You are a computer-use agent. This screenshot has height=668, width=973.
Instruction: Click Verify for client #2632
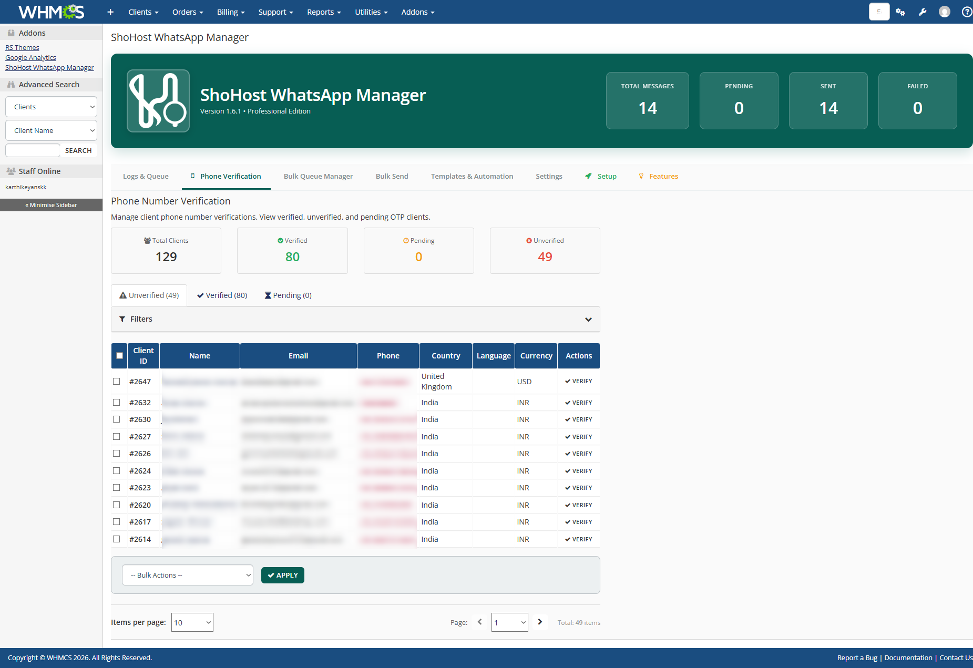click(578, 403)
